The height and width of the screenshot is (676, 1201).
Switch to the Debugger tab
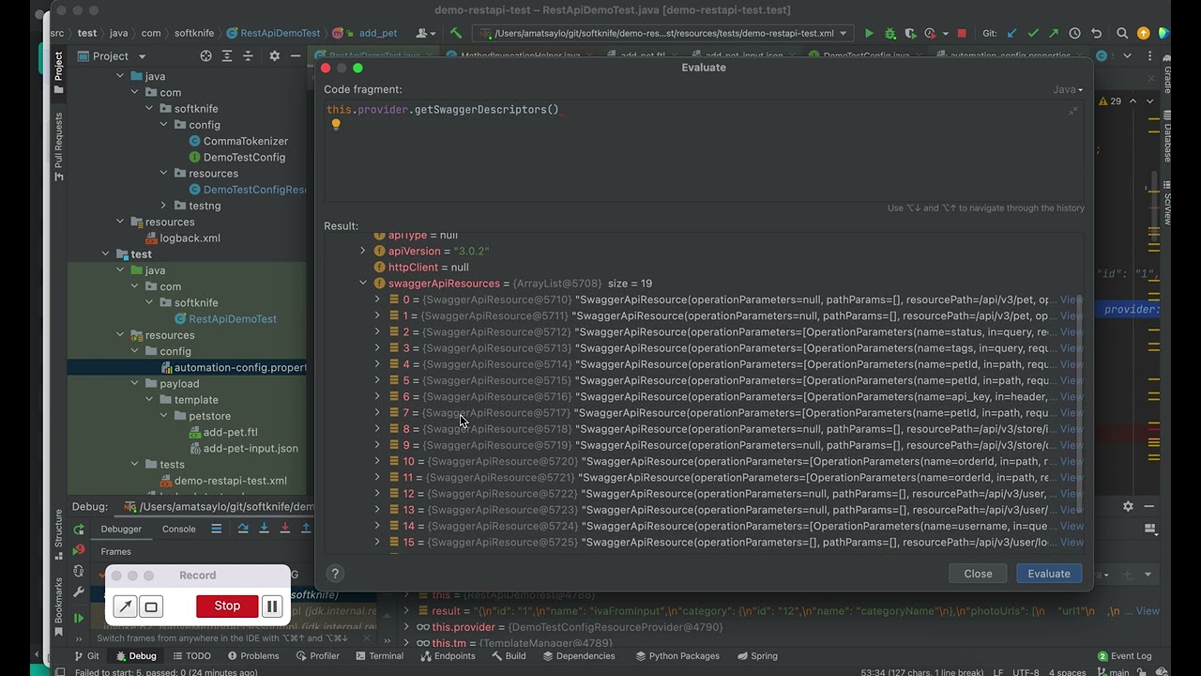pos(121,529)
